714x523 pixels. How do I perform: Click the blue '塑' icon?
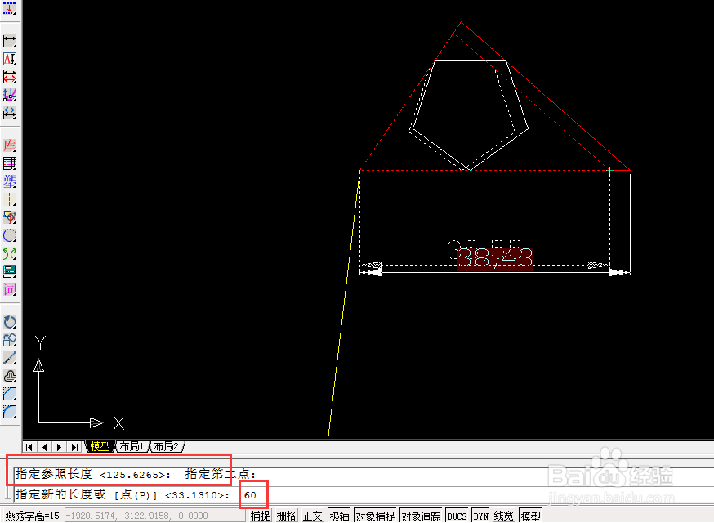pyautogui.click(x=10, y=181)
